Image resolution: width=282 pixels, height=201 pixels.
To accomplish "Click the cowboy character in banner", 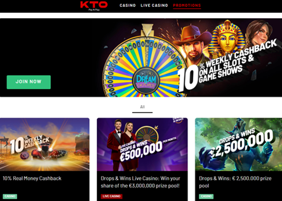I will 193,45.
